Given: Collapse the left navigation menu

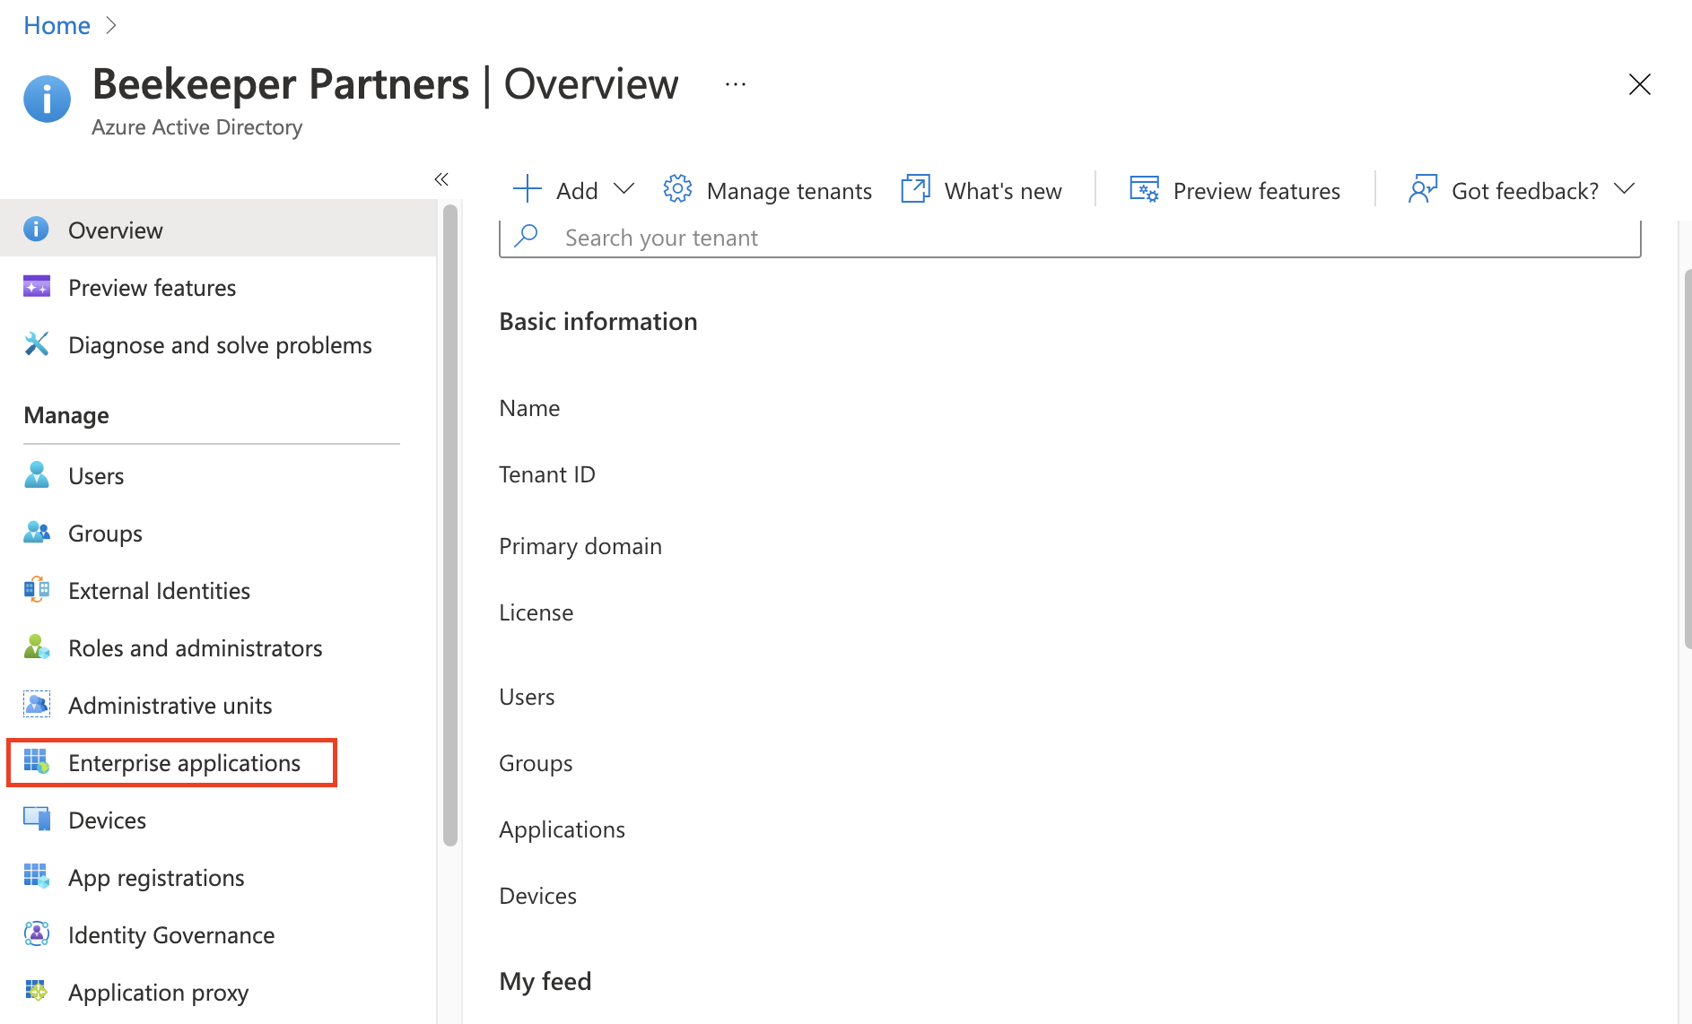Looking at the screenshot, I should [441, 179].
